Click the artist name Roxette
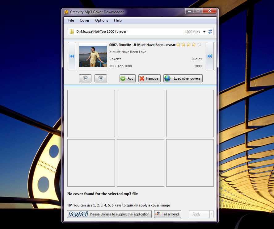Image resolution: width=274 pixels, height=229 pixels. [115, 59]
